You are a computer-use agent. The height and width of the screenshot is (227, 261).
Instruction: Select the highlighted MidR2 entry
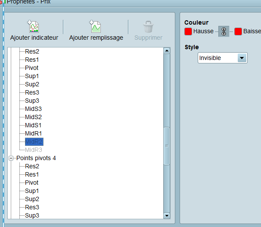click(34, 142)
